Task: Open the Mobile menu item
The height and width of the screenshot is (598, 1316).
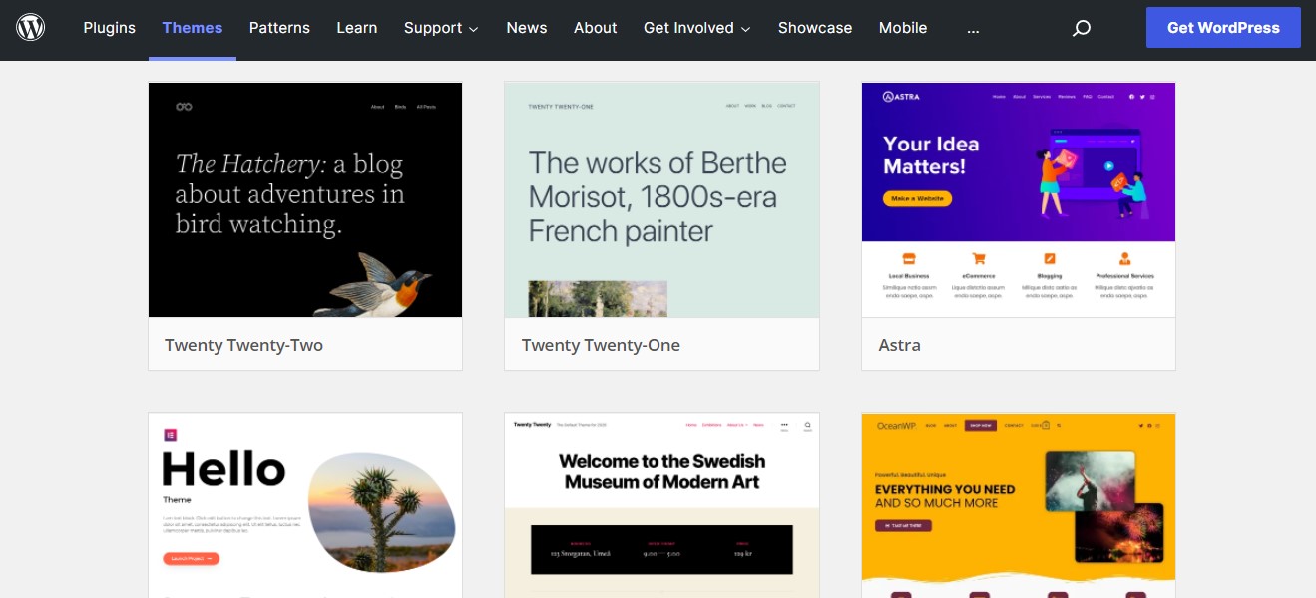Action: point(902,28)
